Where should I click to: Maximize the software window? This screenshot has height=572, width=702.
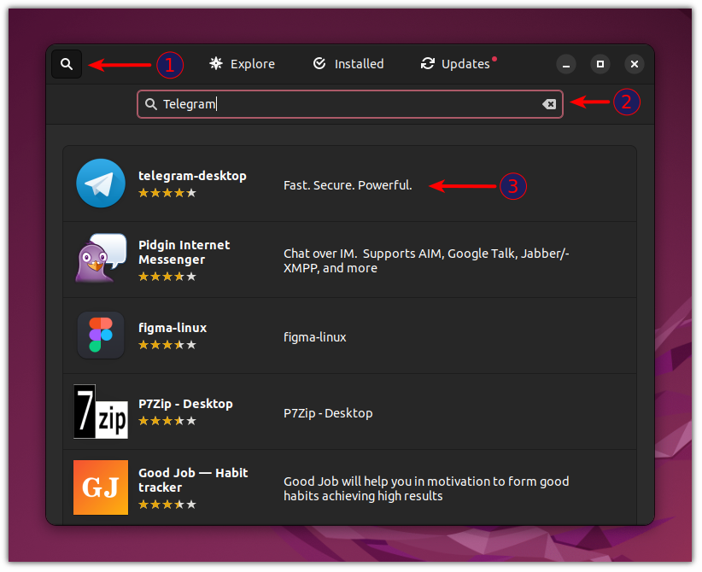(600, 64)
